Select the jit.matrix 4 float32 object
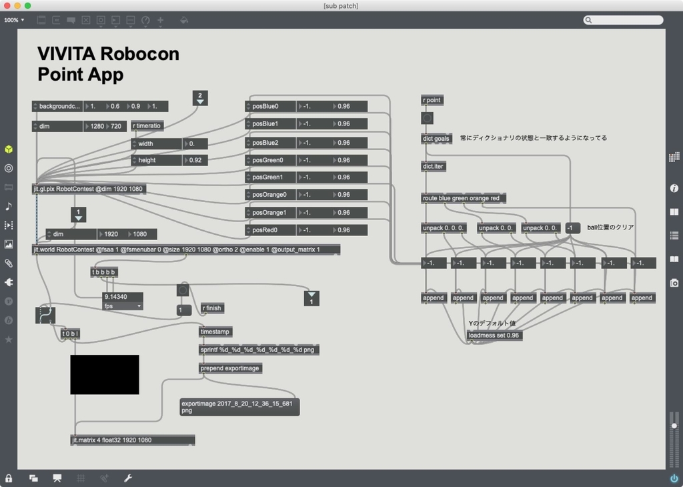The image size is (683, 487). click(x=133, y=440)
